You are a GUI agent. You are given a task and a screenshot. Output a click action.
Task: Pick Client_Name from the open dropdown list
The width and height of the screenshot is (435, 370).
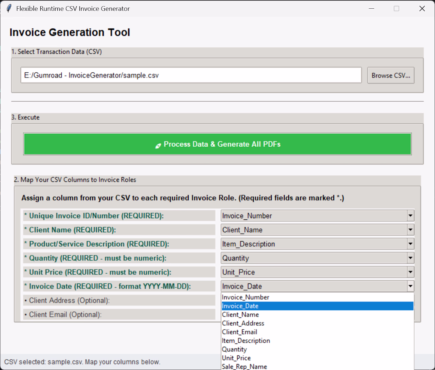(x=318, y=315)
